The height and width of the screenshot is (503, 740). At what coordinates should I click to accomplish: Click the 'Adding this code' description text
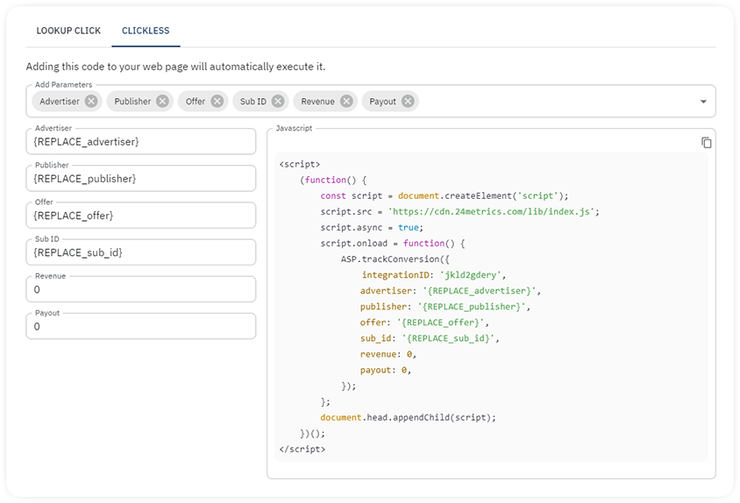[175, 67]
